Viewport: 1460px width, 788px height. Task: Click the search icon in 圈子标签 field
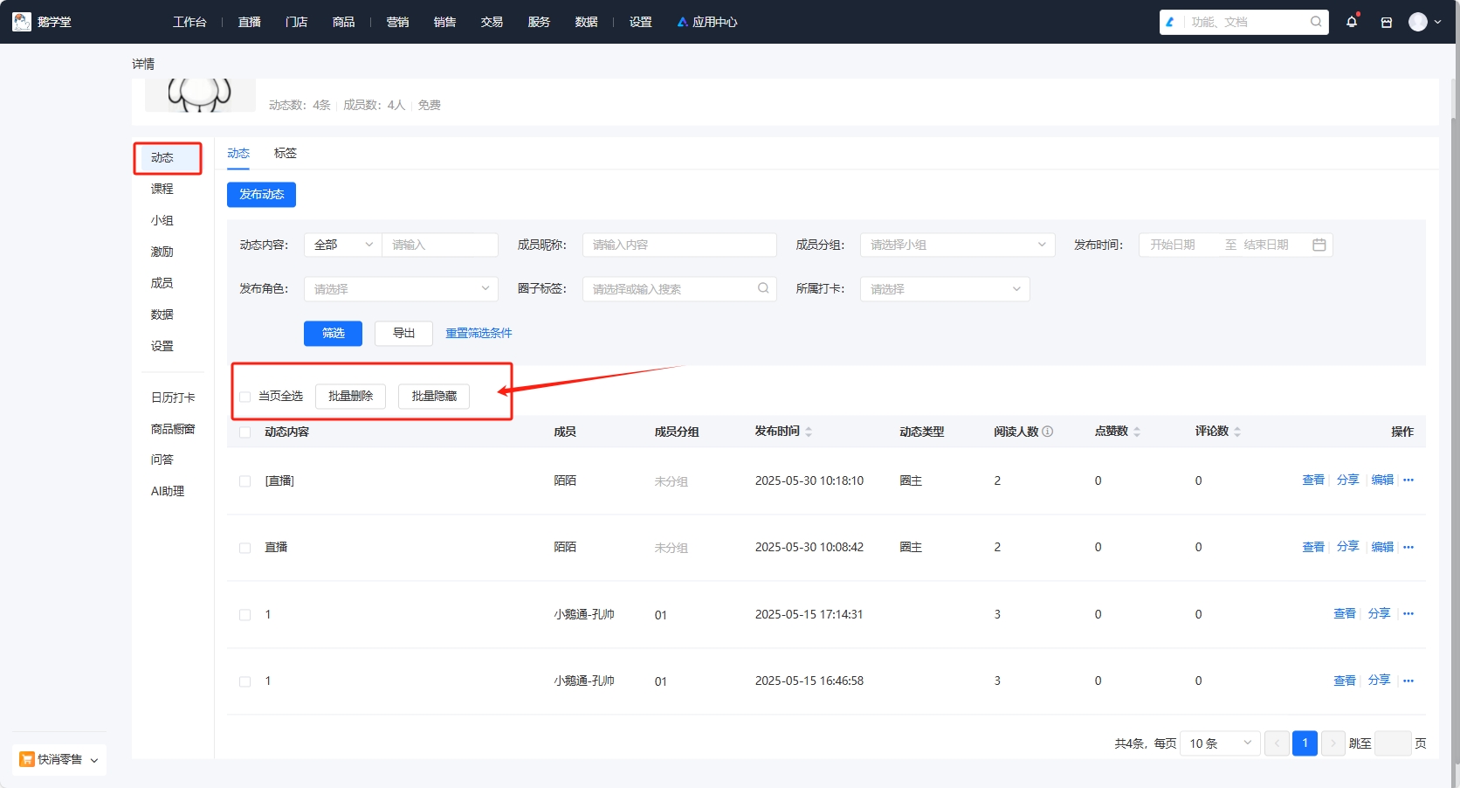click(x=762, y=288)
